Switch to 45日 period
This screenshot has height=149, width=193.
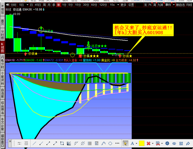coord(38,5)
